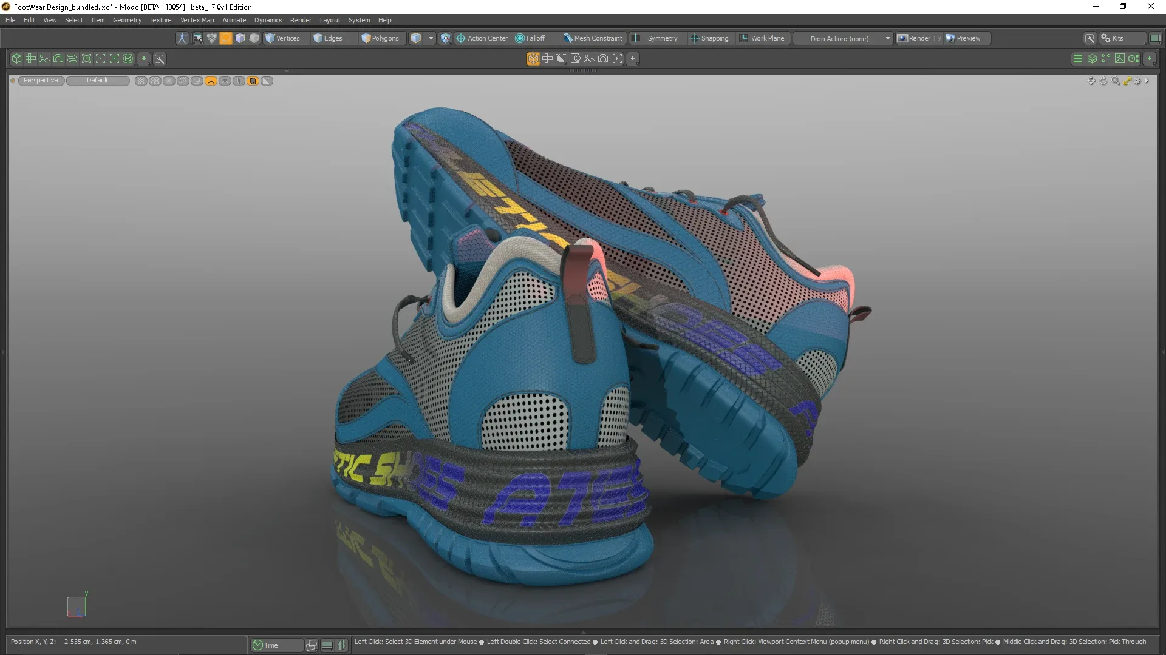Toggle the first dotted-grid viewport display button
The image size is (1166, 655).
click(141, 81)
